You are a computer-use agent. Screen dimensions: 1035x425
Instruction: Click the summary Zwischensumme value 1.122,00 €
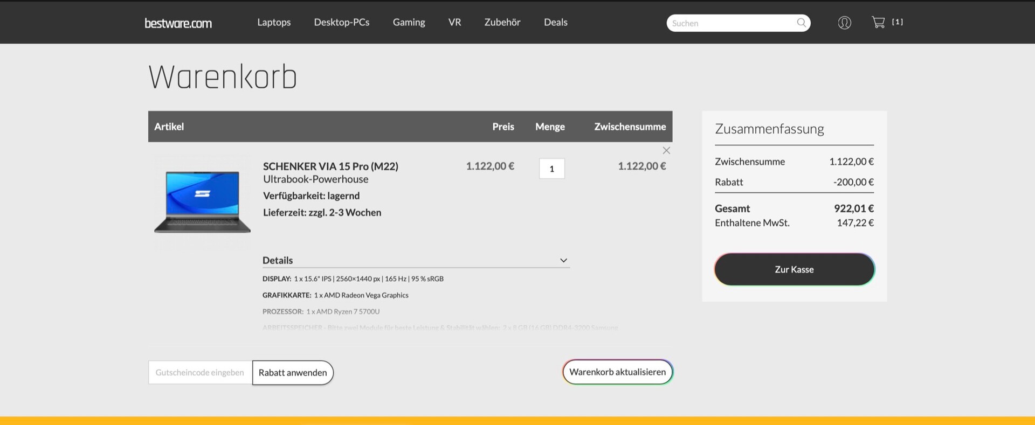[852, 162]
